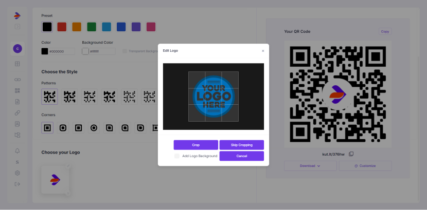The width and height of the screenshot is (427, 210).
Task: Open the contact card icon in sidebar
Action: click(x=17, y=124)
